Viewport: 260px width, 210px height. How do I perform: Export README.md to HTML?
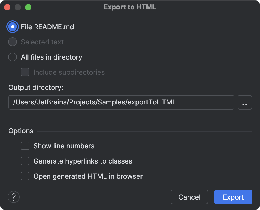pyautogui.click(x=233, y=197)
